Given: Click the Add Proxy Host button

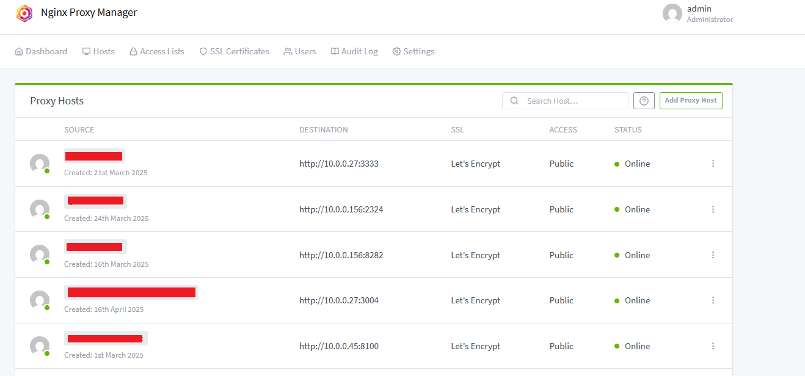Looking at the screenshot, I should coord(690,101).
